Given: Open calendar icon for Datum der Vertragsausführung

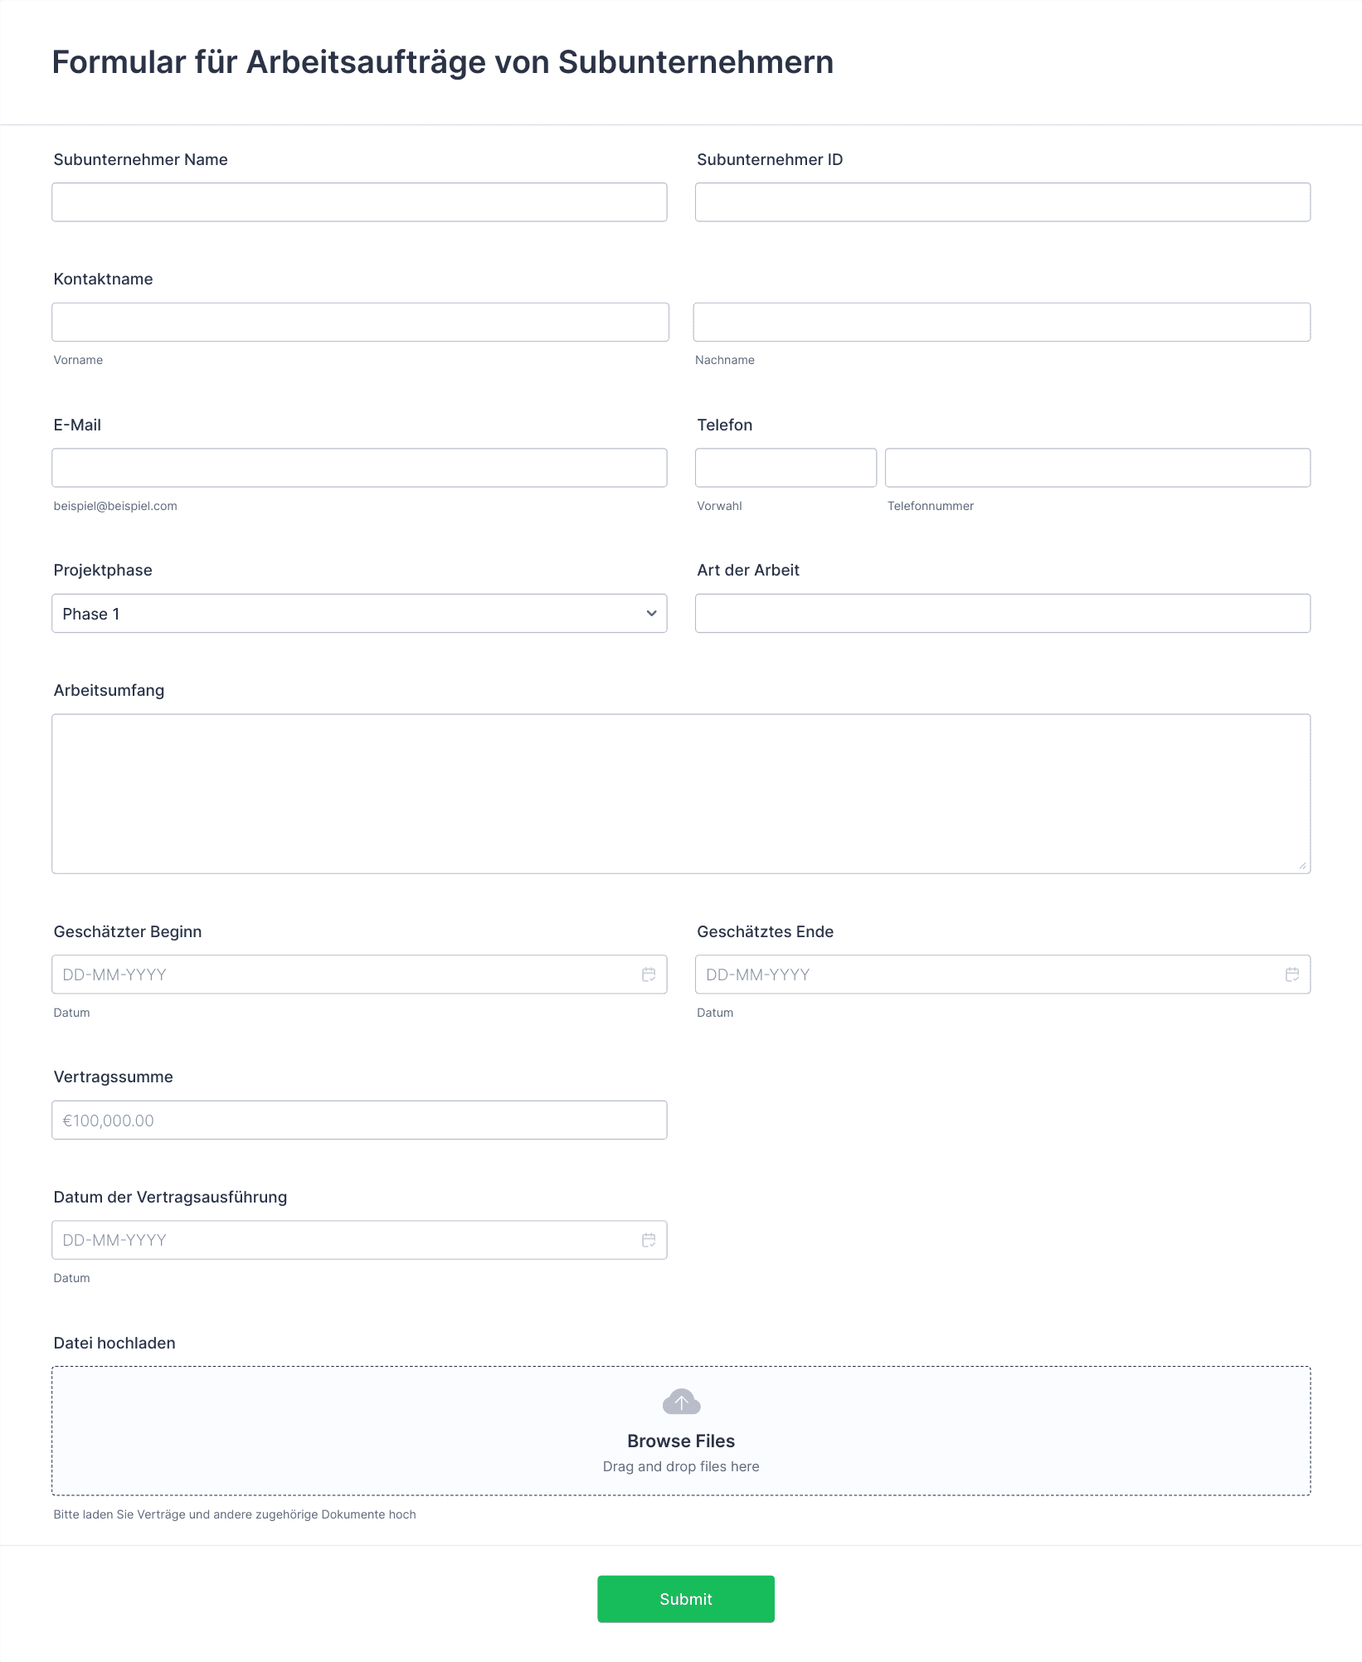Looking at the screenshot, I should click(x=649, y=1240).
